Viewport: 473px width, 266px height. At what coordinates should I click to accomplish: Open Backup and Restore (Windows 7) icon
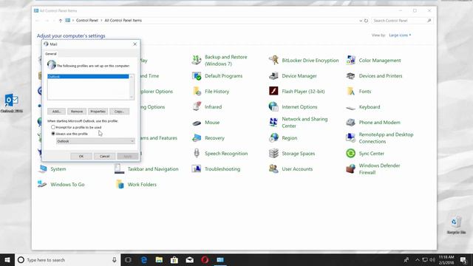[x=197, y=60]
